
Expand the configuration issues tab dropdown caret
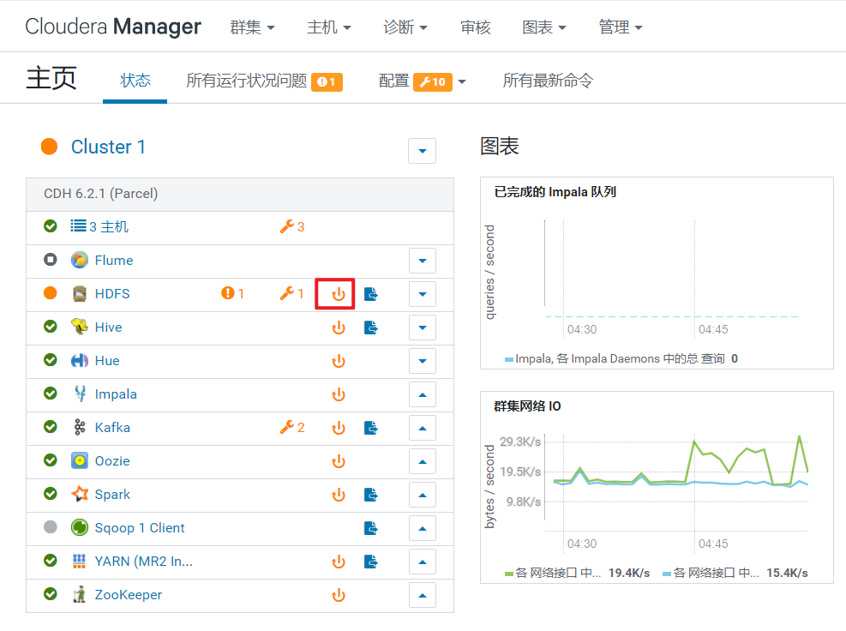coord(462,82)
